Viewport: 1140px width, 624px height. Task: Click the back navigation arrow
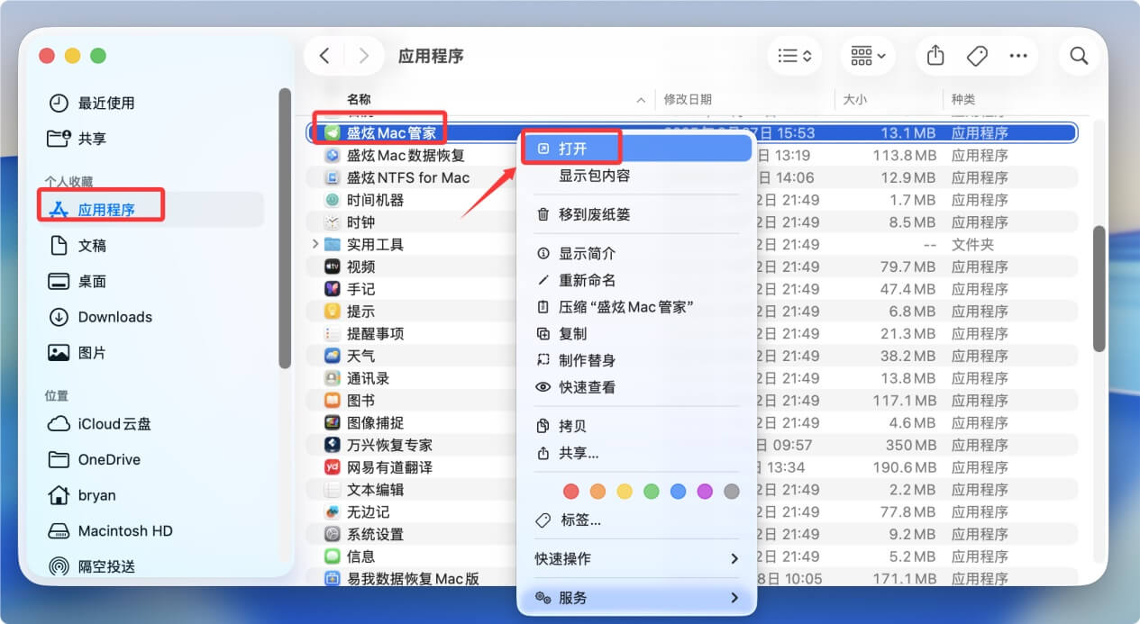click(x=324, y=55)
